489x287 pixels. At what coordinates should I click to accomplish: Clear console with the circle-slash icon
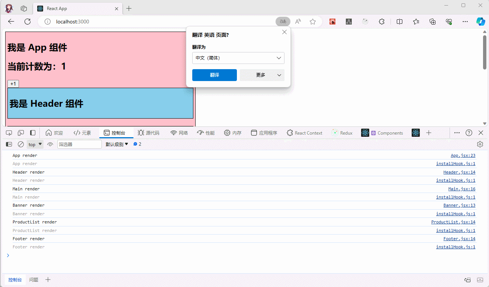point(21,144)
